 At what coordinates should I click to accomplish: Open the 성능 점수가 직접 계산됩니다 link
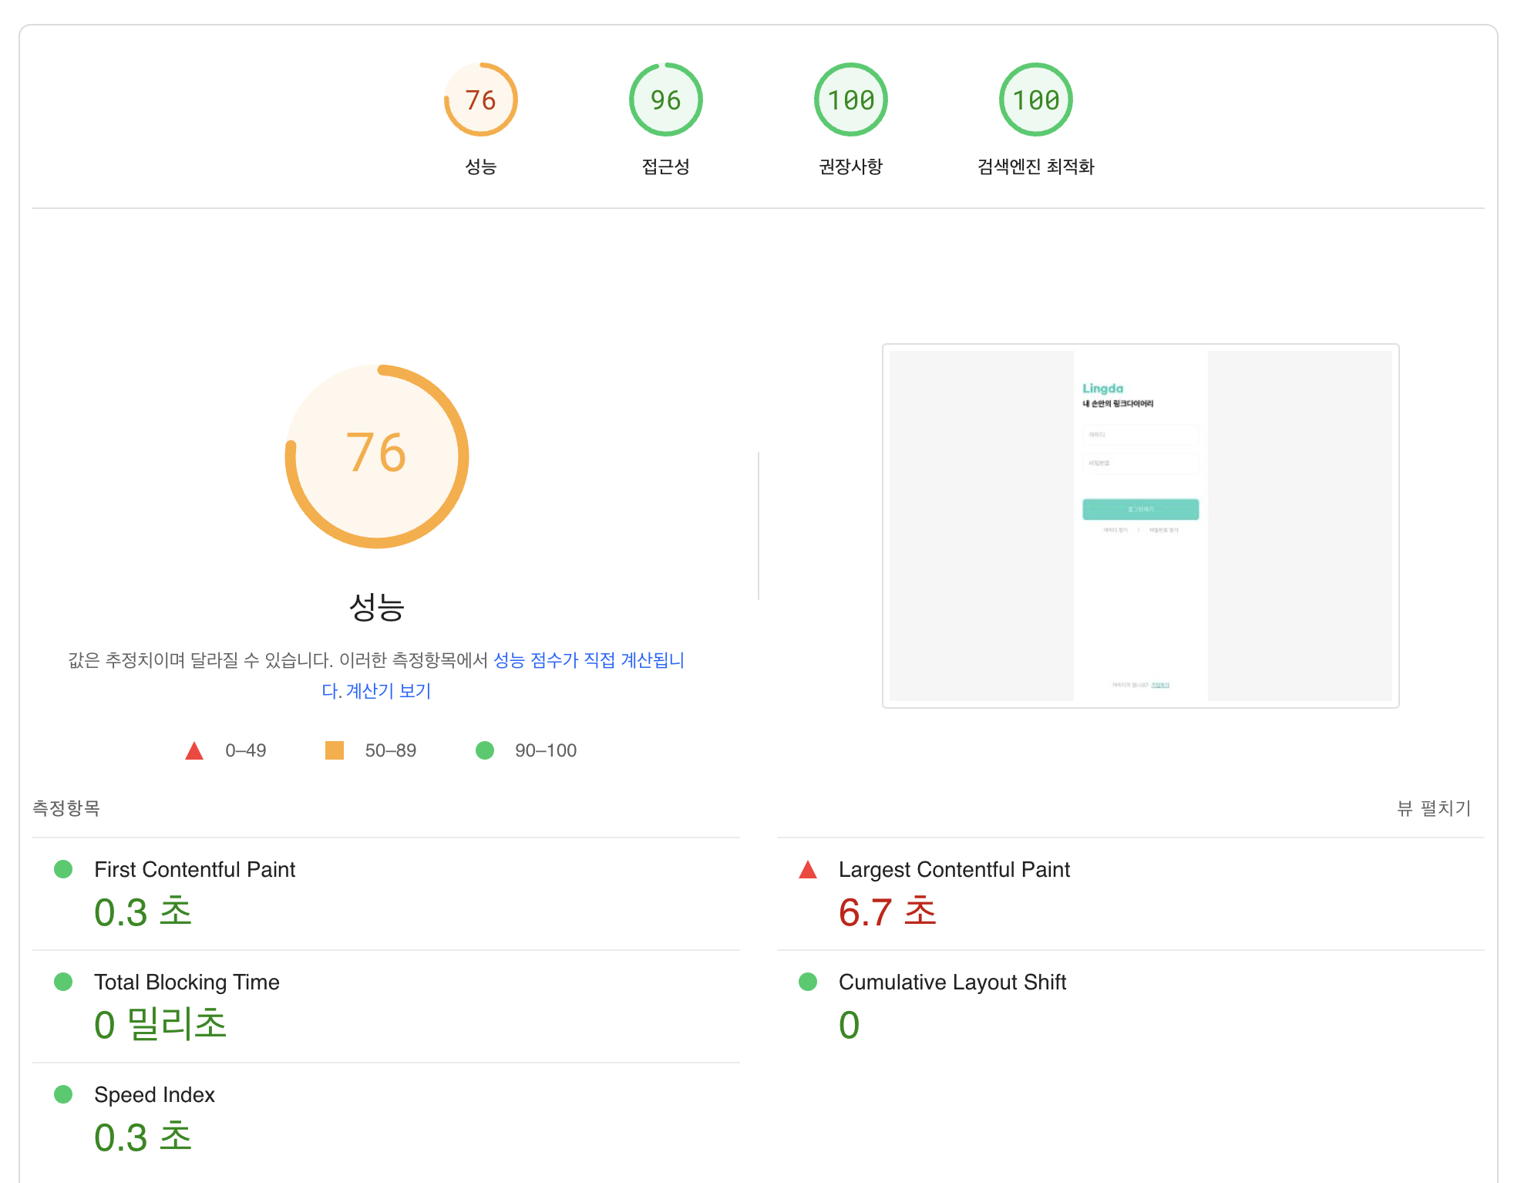tap(588, 660)
